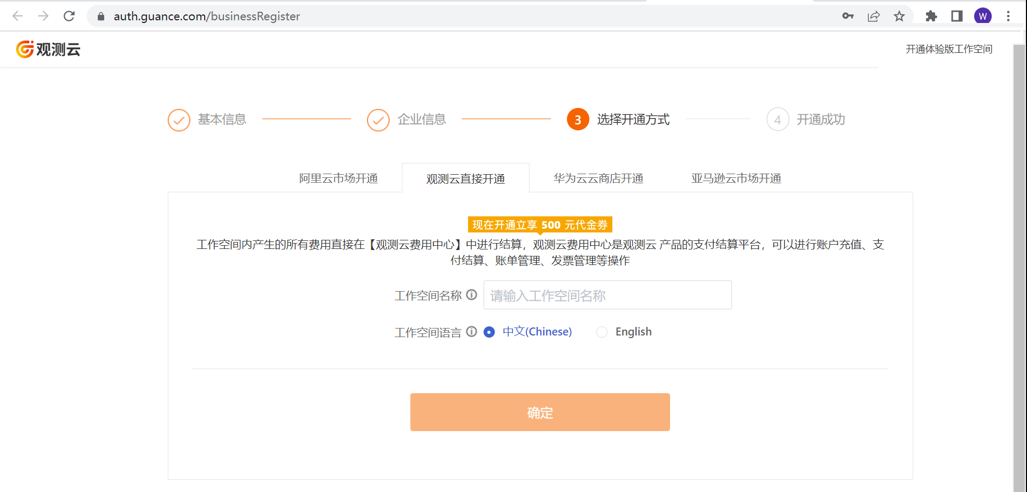Click the share page icon
Screen dimensions: 1027x492
874,16
